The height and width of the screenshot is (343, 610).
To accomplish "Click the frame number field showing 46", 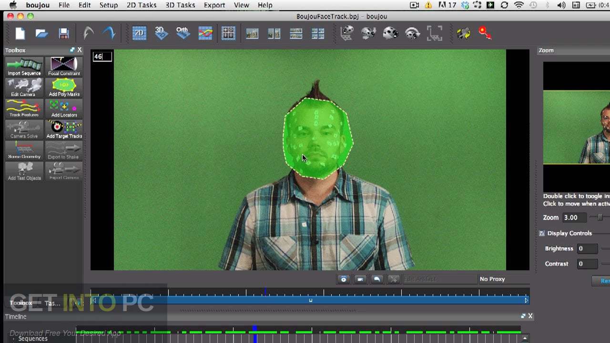I will (102, 56).
